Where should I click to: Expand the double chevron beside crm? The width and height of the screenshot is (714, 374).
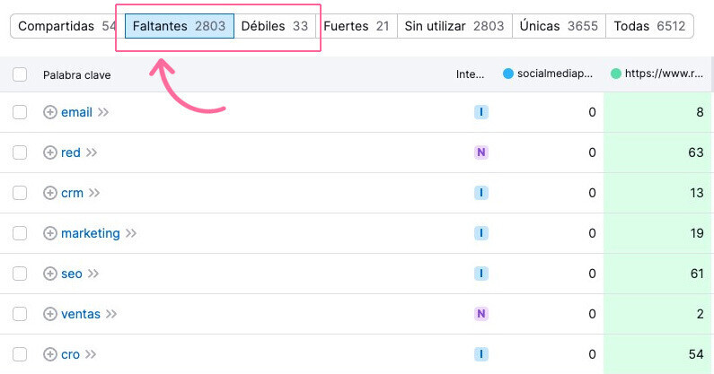pyautogui.click(x=94, y=193)
